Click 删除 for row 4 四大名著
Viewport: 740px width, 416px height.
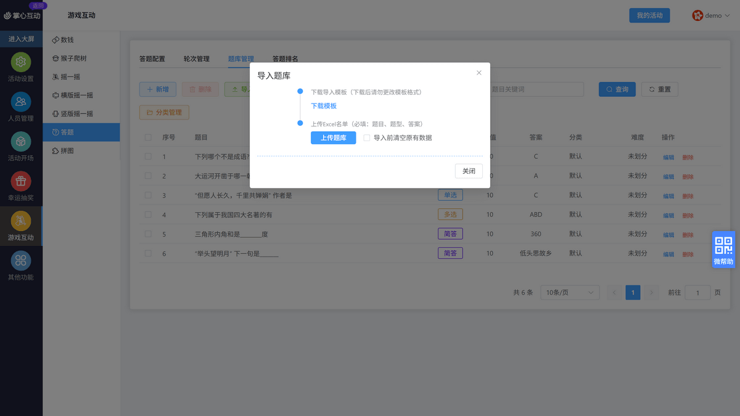[x=688, y=216]
